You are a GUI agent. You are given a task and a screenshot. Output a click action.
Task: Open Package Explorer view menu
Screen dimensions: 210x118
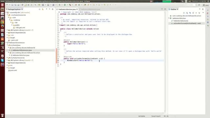tap(47, 9)
